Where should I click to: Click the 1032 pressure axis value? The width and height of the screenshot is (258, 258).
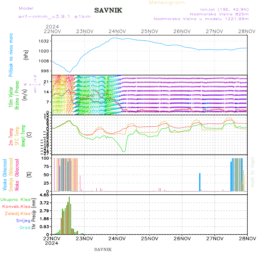(44, 41)
